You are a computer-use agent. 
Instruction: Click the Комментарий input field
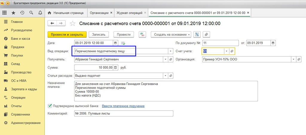coord(123,114)
